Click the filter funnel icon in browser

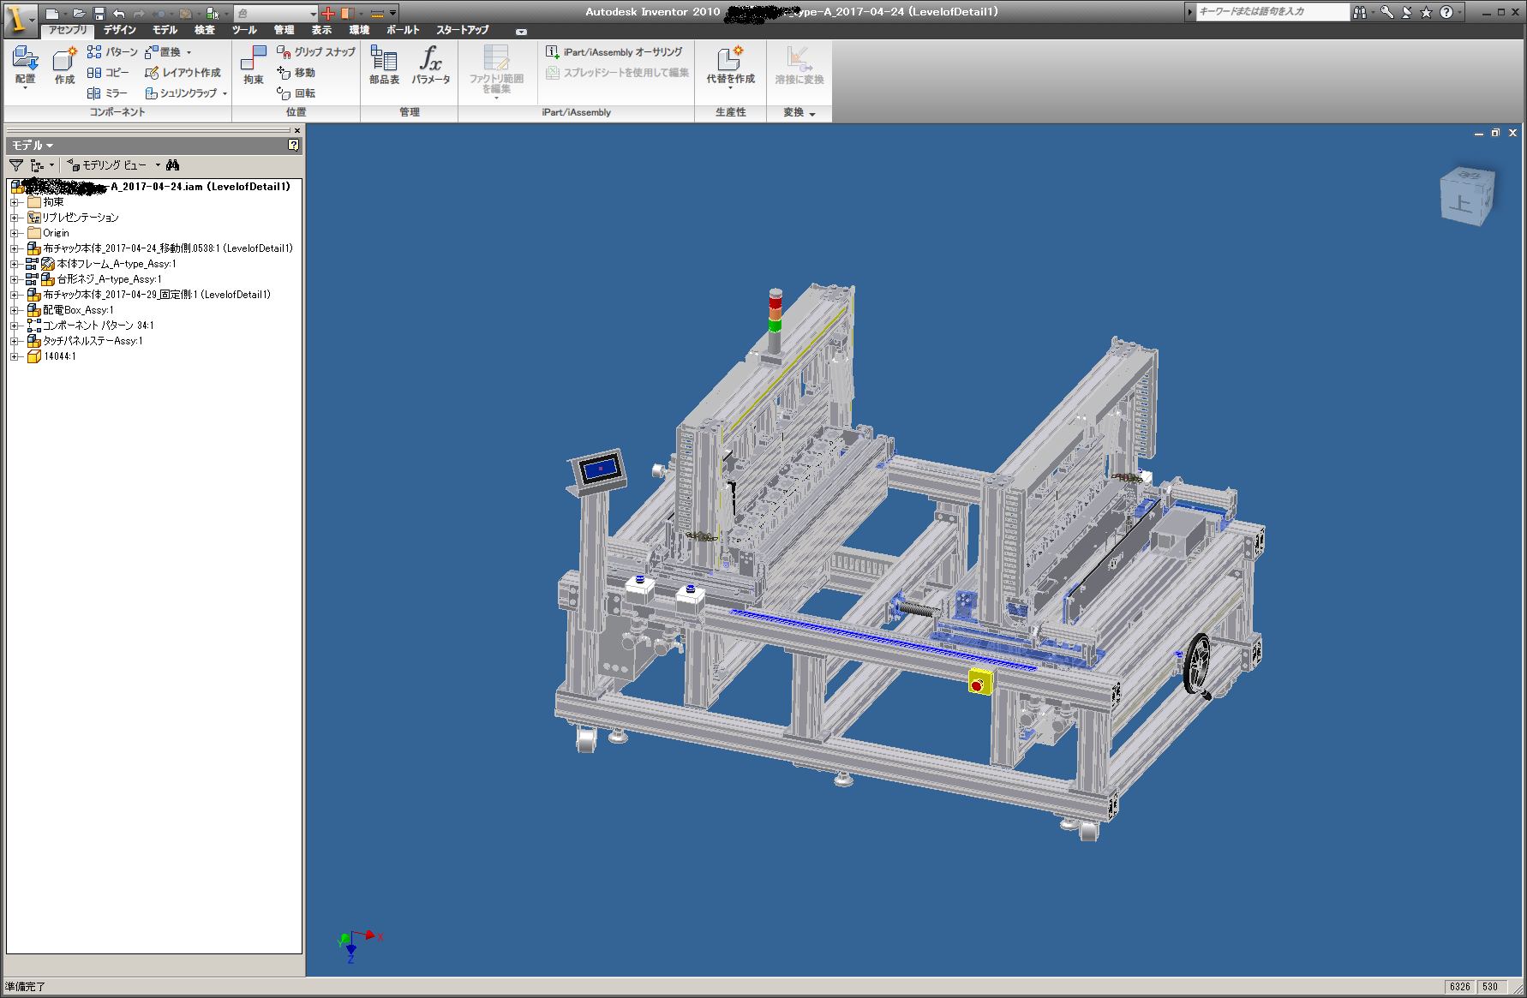tap(16, 165)
